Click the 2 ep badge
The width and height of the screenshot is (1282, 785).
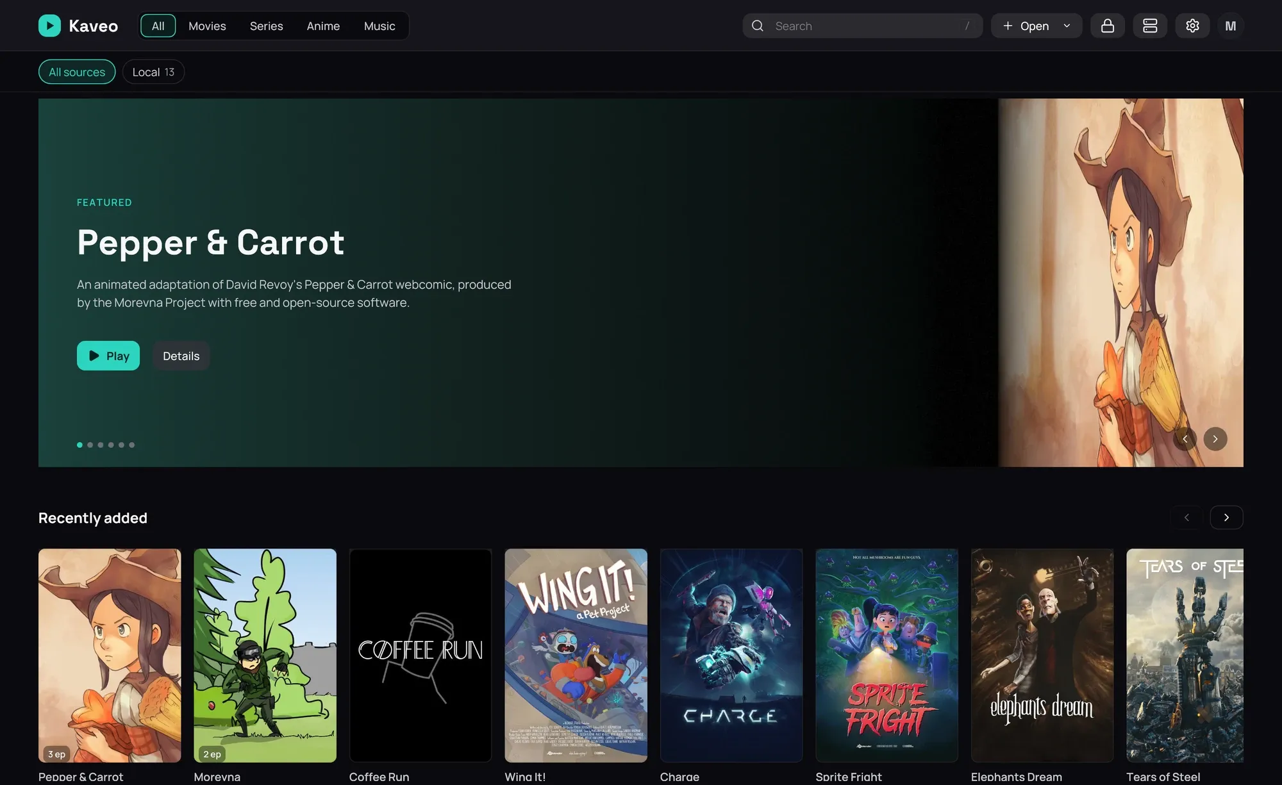tap(212, 754)
